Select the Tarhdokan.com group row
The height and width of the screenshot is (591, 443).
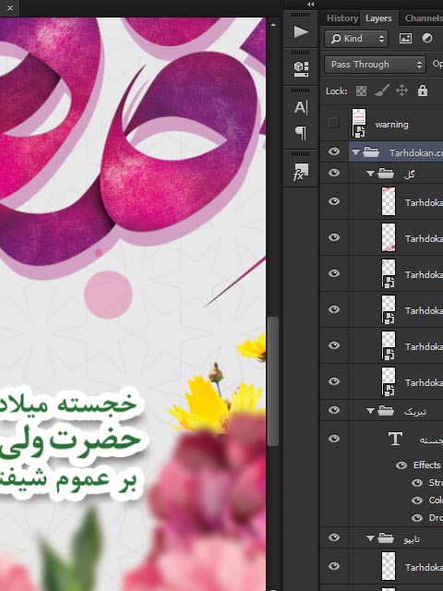396,151
